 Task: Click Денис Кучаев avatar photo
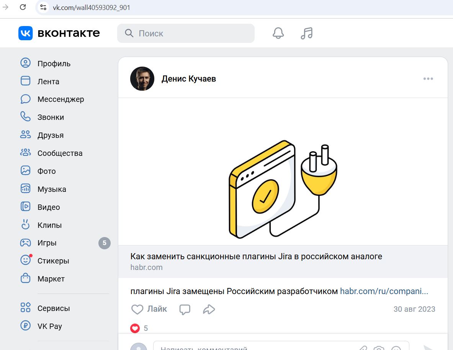pyautogui.click(x=142, y=79)
